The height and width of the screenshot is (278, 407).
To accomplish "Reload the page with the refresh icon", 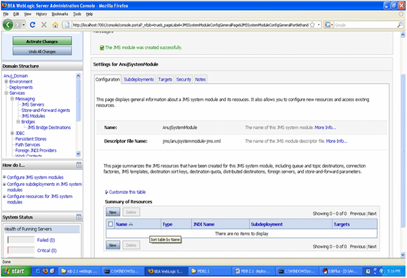I will 34,25.
